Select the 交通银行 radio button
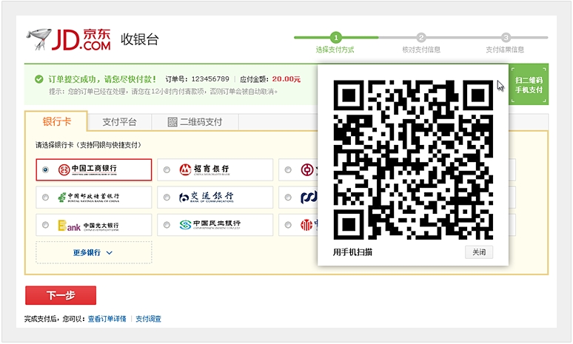The image size is (573, 344). [167, 198]
